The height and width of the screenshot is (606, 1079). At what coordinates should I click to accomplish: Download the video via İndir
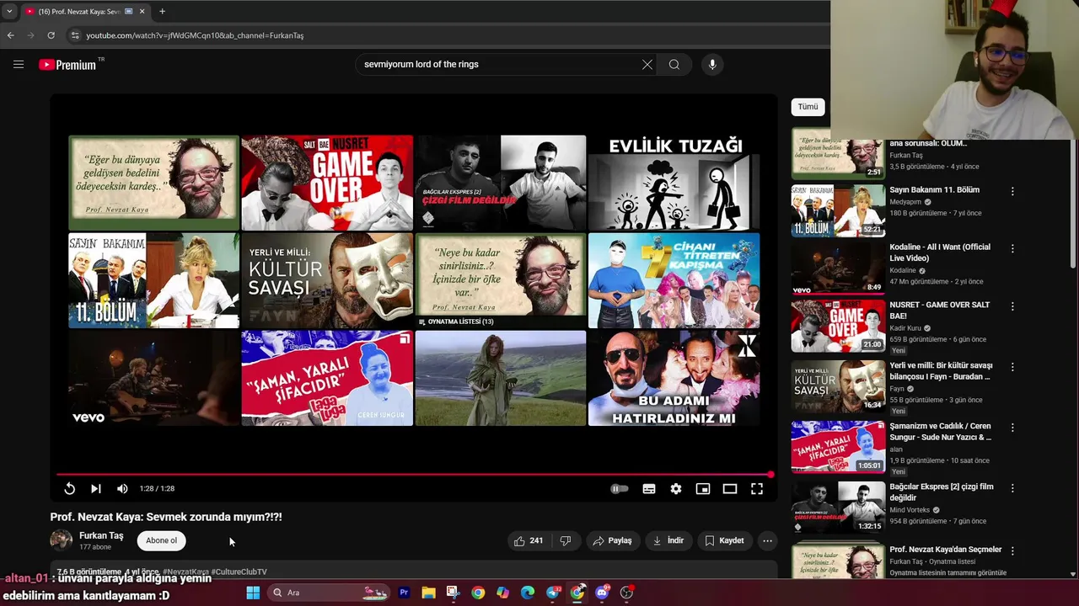[668, 540]
